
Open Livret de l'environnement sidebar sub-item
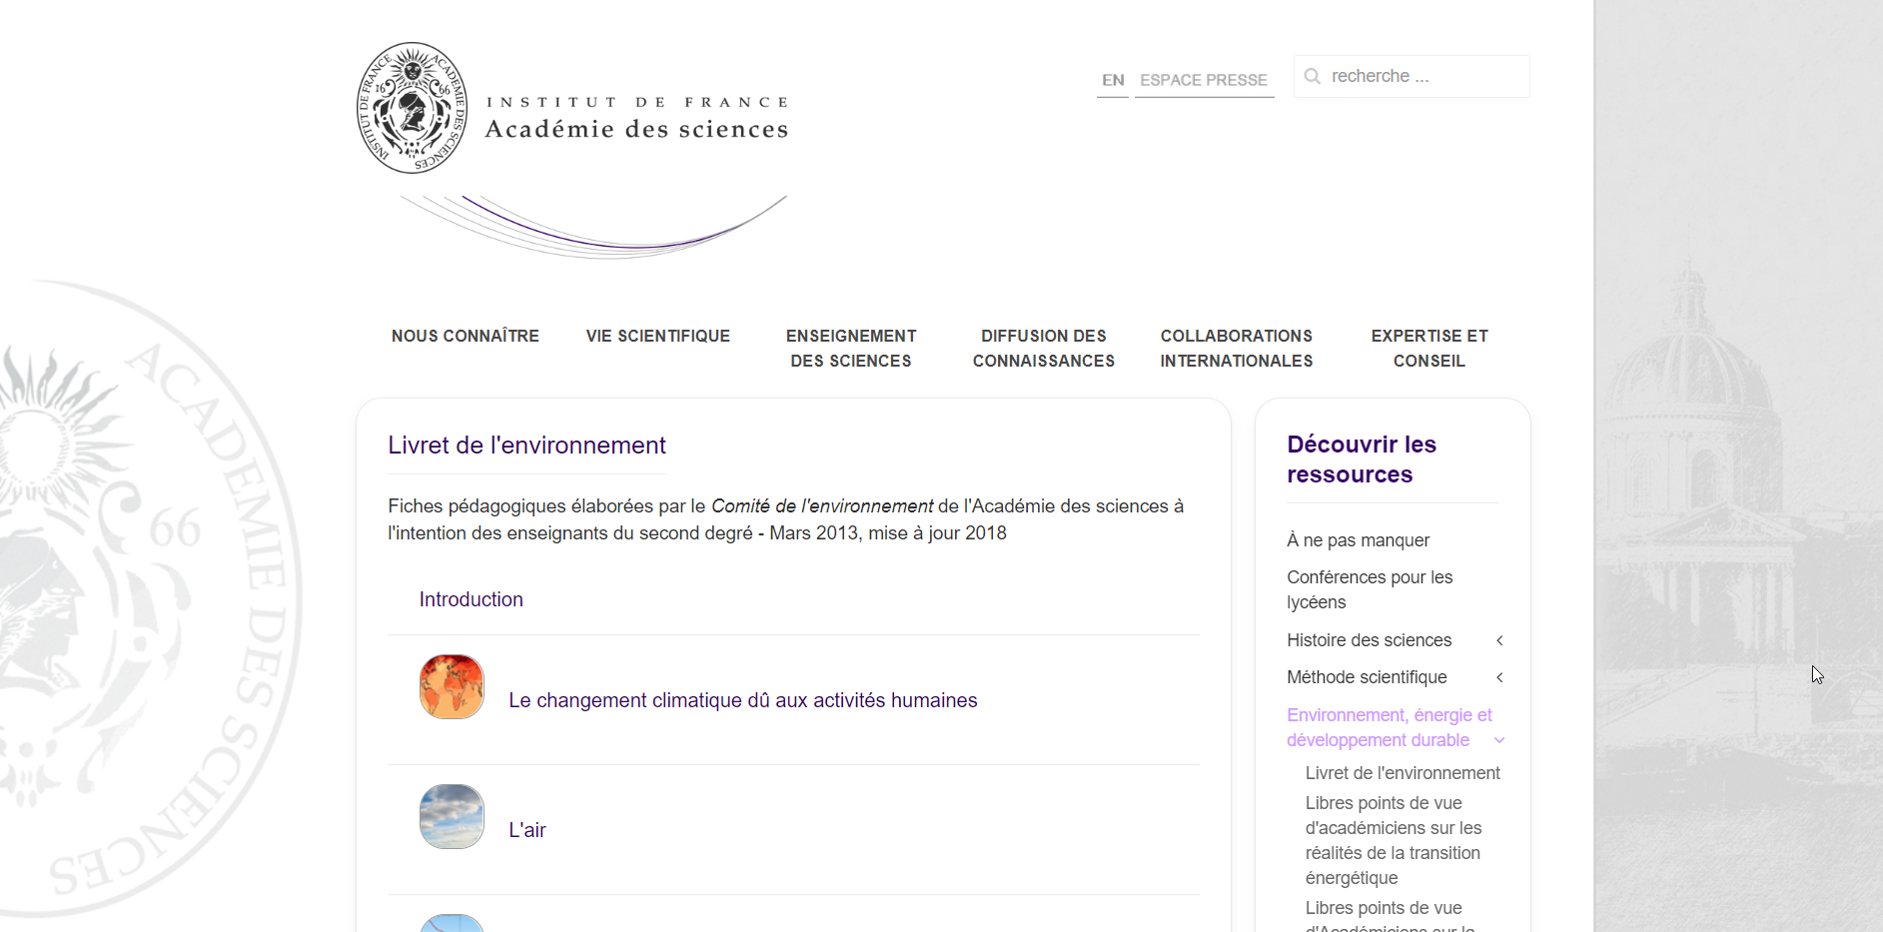(1403, 773)
